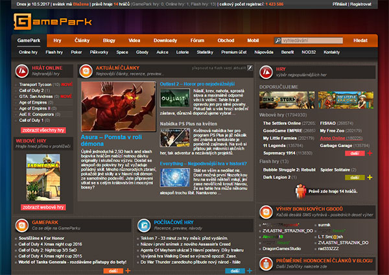389x275 pixels.
Task: Click the search magnifier icon
Action: [277, 40]
